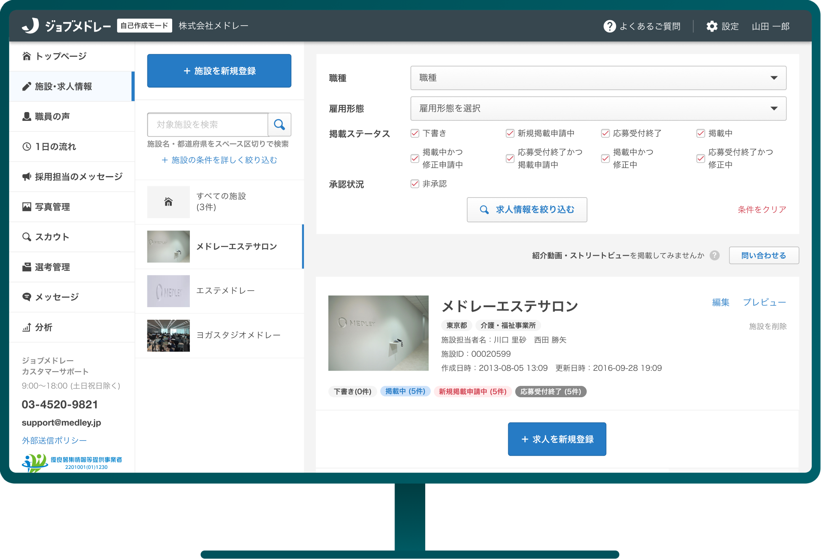Screen dimensions: 821x559
Task: Toggle 応募受付終了かつ修正中 checkbox
Action: pyautogui.click(x=701, y=158)
